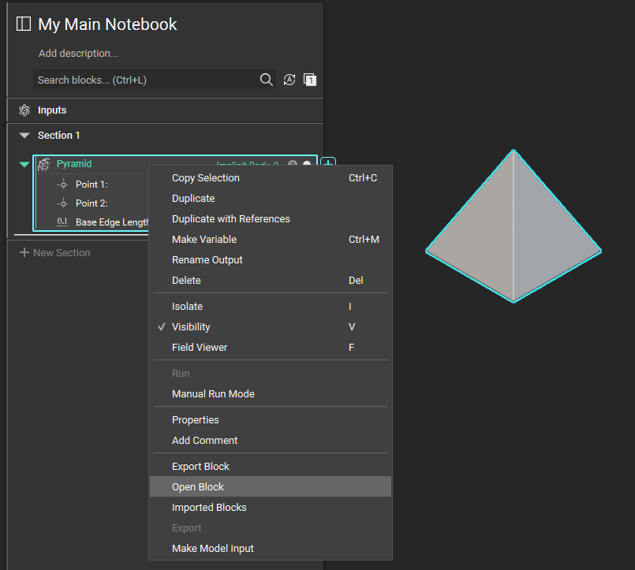Click the help question mark on Pyramid block
Viewport: 635px width, 570px height.
[x=293, y=163]
